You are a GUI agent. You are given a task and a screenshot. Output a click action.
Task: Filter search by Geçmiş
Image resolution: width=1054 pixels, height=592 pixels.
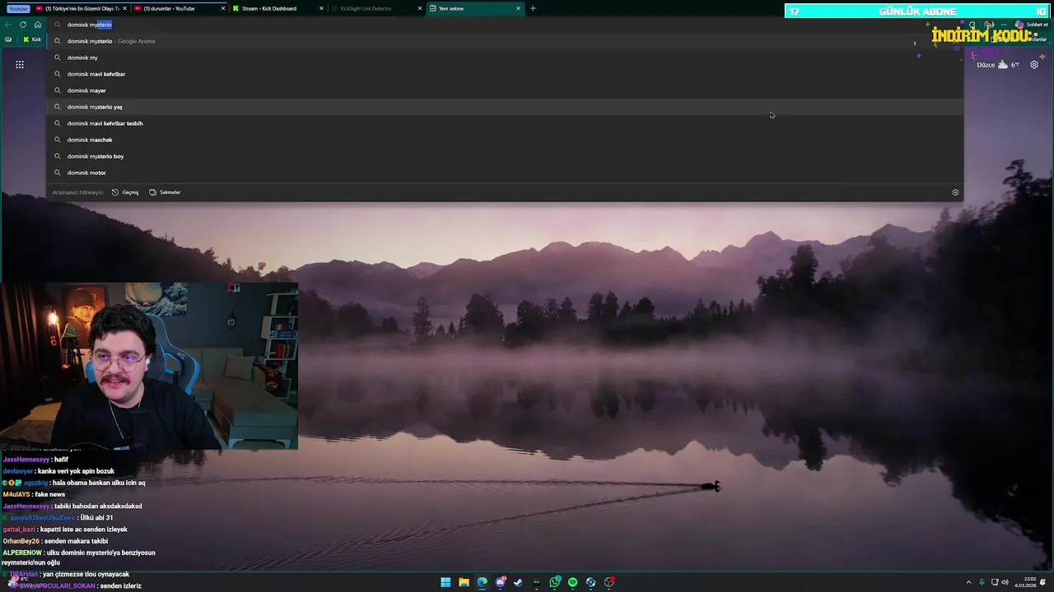(x=125, y=192)
